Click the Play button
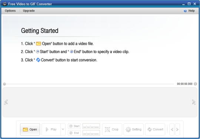The width and height of the screenshot is (200, 139). (51, 129)
